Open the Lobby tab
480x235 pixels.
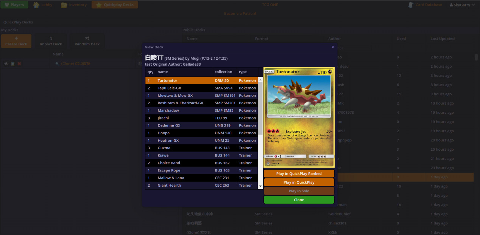tap(43, 5)
